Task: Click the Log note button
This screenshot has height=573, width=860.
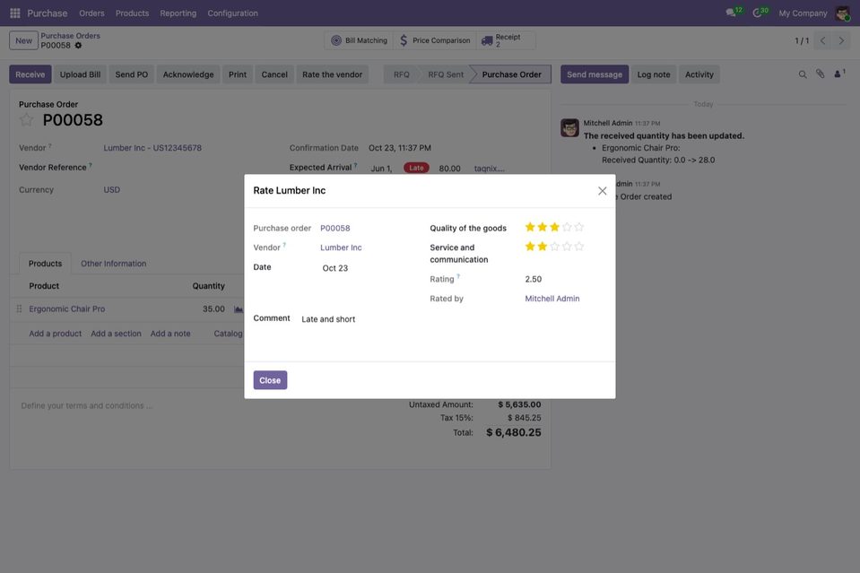Action: 654,74
